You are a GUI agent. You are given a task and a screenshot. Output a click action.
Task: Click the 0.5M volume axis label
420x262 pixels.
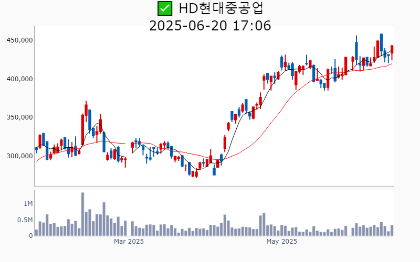25,220
